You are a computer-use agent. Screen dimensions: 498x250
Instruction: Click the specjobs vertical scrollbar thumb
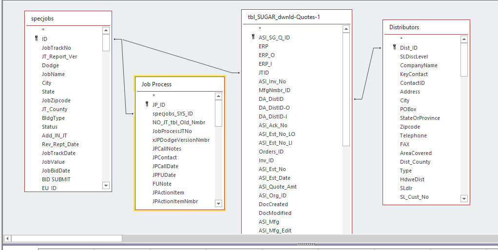tap(106, 42)
